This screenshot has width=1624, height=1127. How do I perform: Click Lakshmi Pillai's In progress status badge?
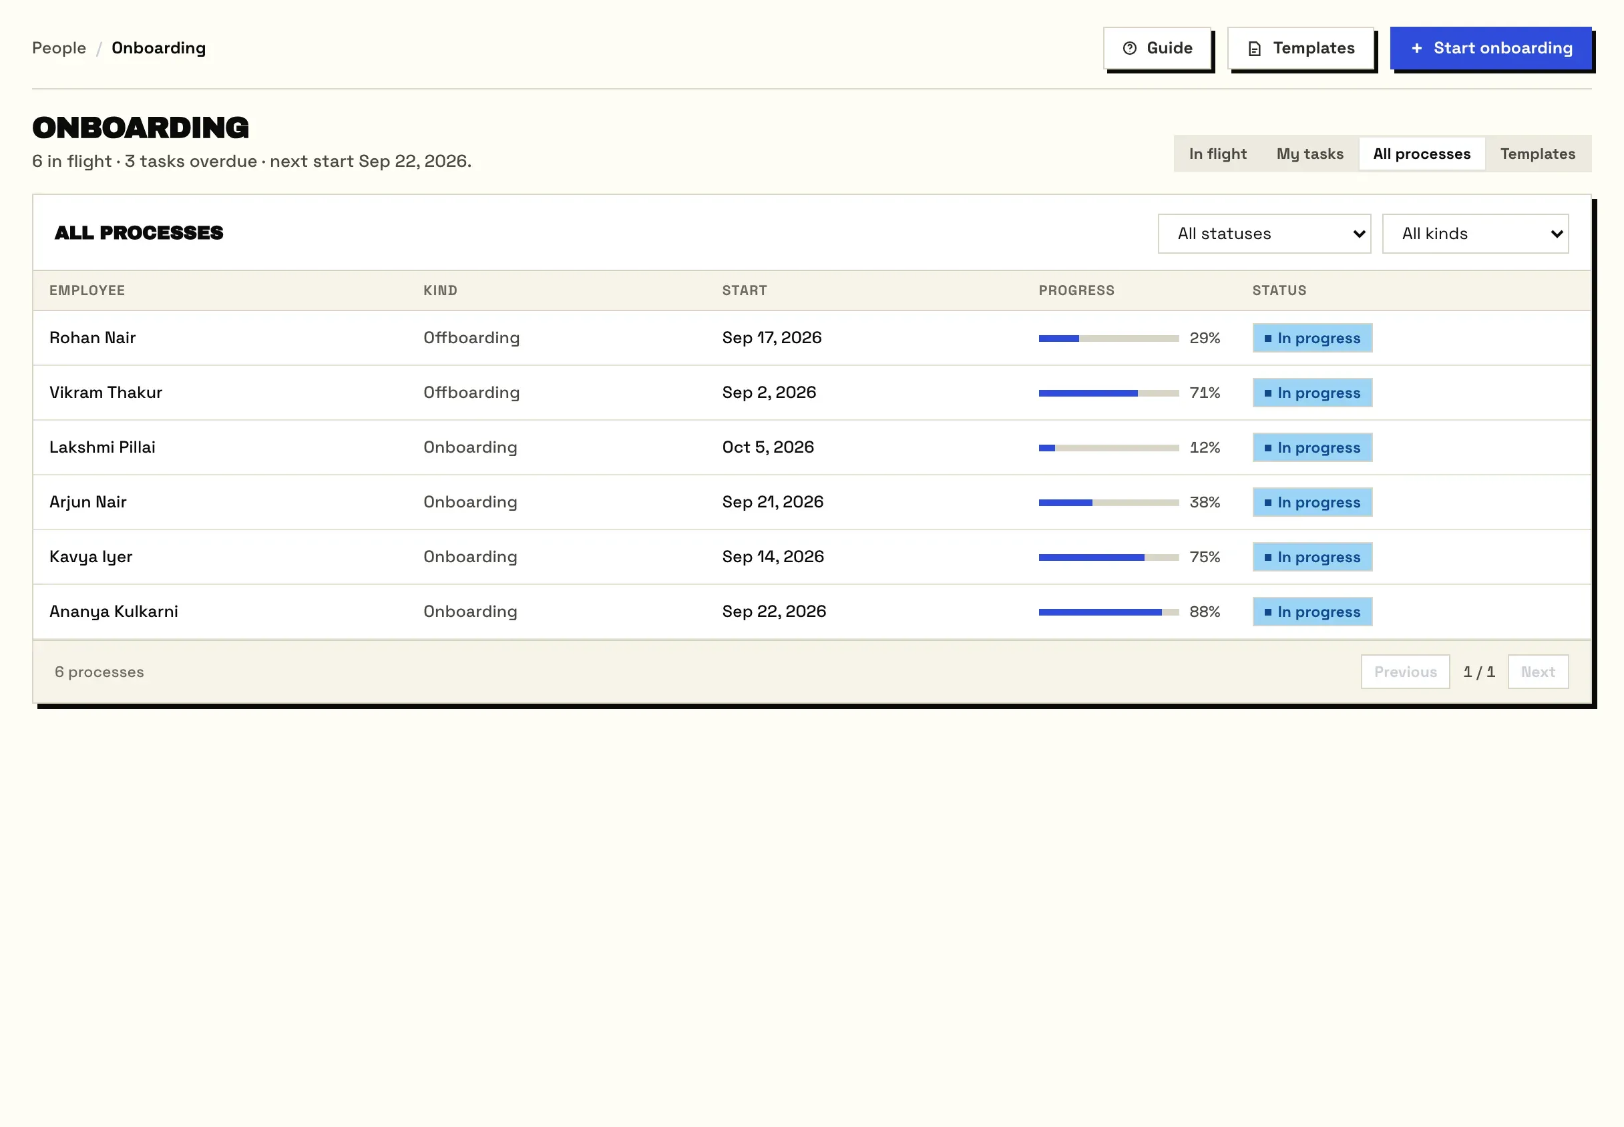pyautogui.click(x=1313, y=448)
